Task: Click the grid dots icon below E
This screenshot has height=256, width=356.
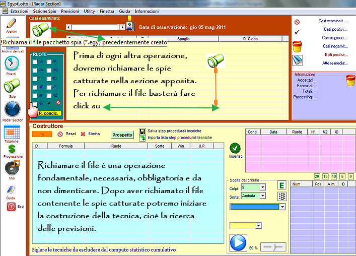Action: [x=282, y=196]
